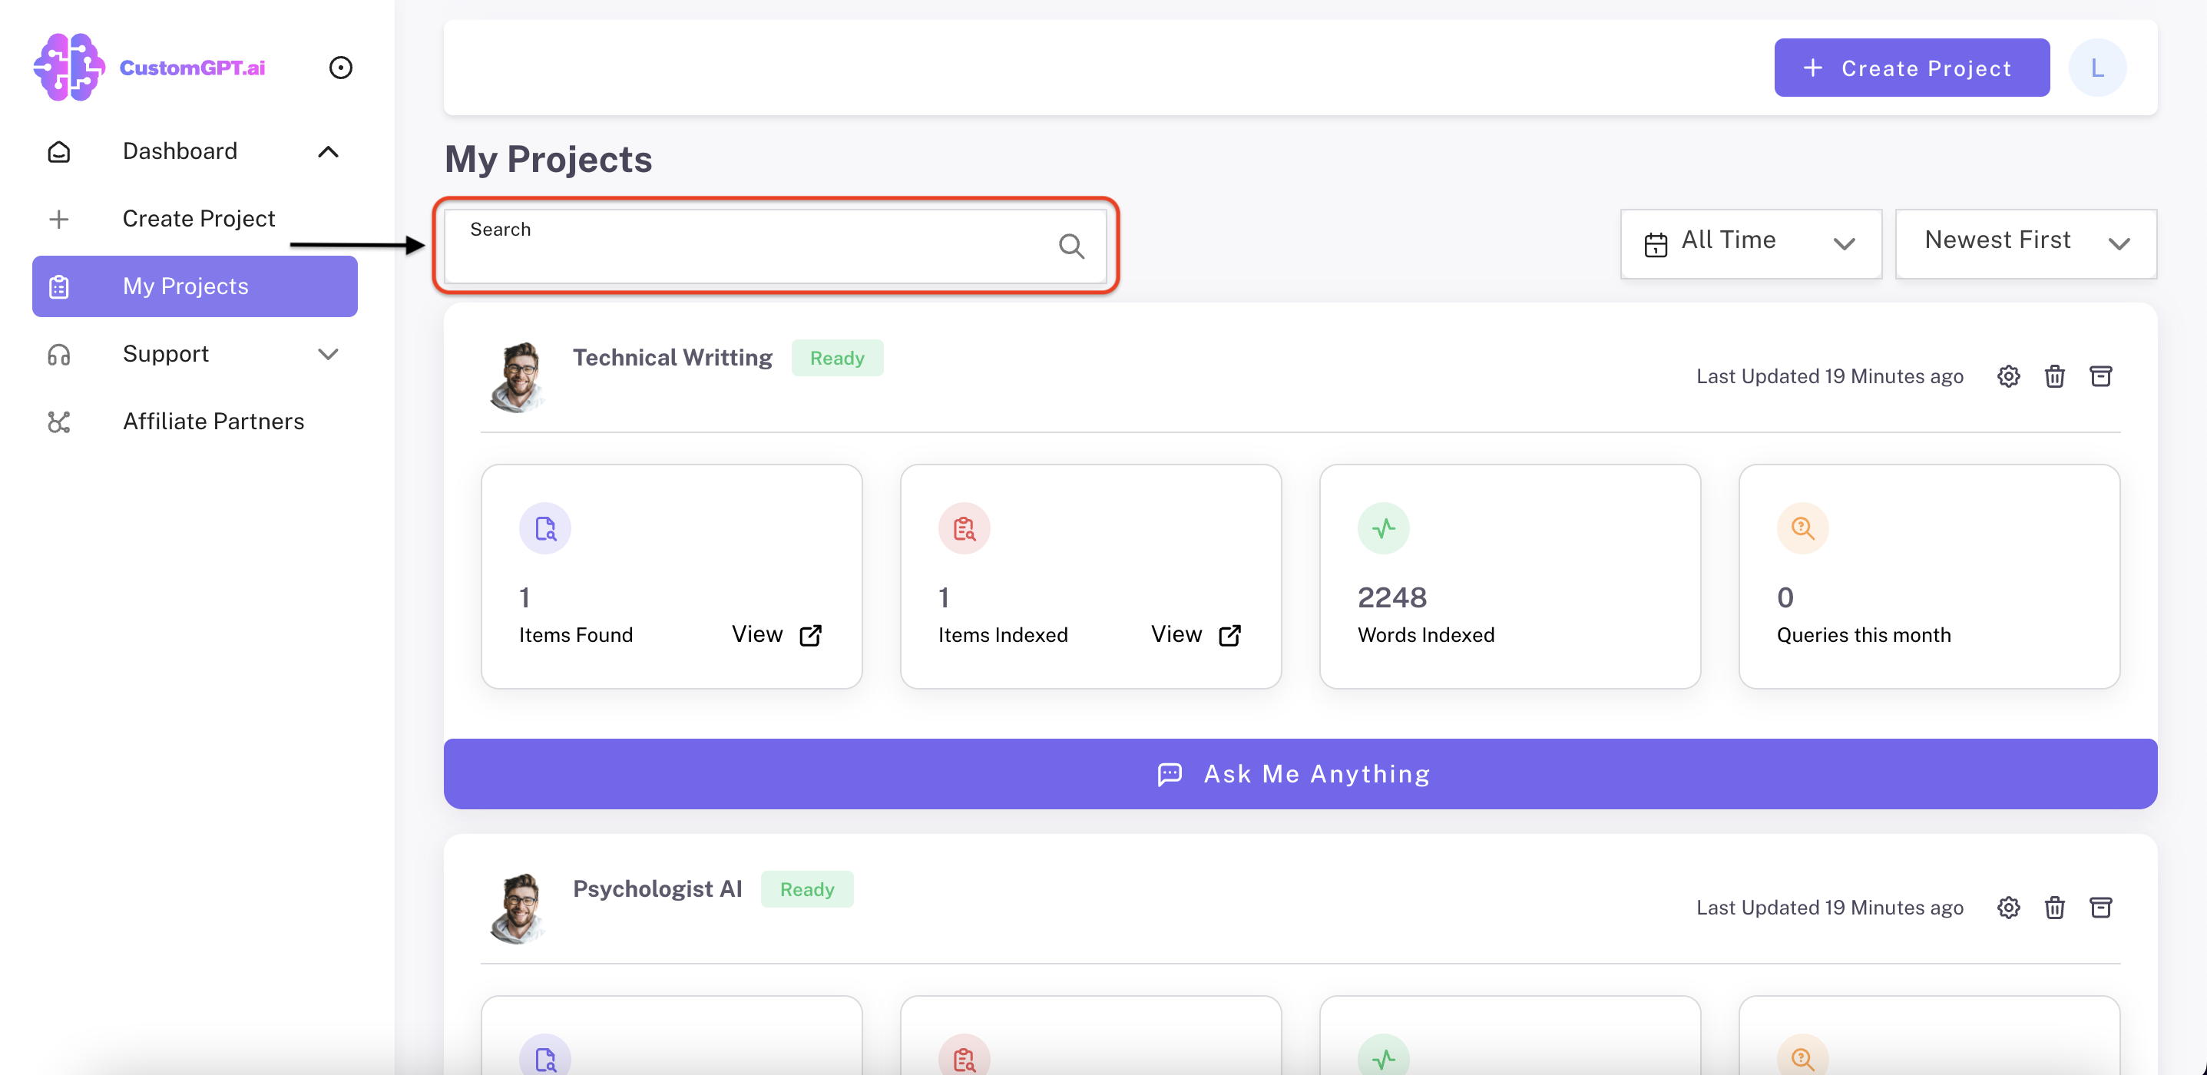The image size is (2207, 1075).
Task: Select Create Project in the sidebar
Action: (x=199, y=218)
